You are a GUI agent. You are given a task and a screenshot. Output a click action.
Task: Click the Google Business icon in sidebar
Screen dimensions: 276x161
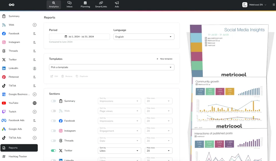tap(4, 94)
